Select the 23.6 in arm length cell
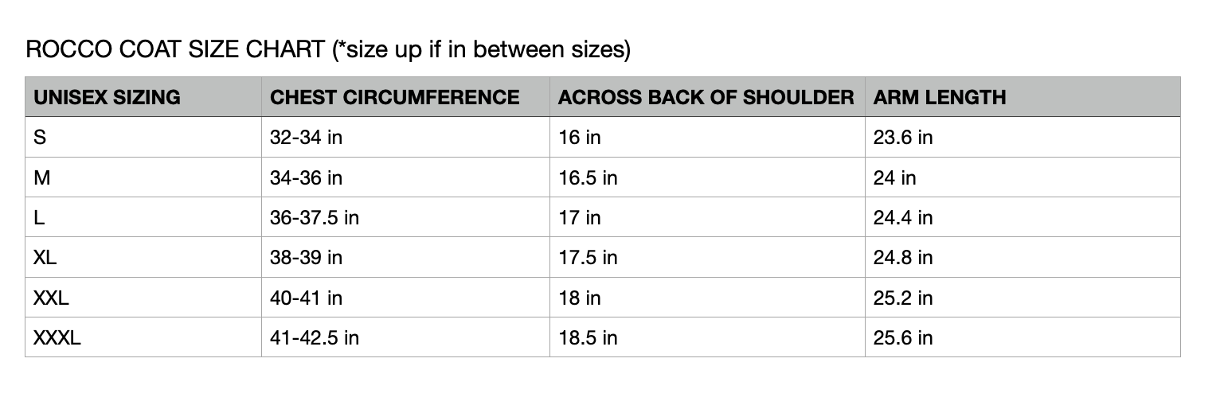 [x=903, y=138]
